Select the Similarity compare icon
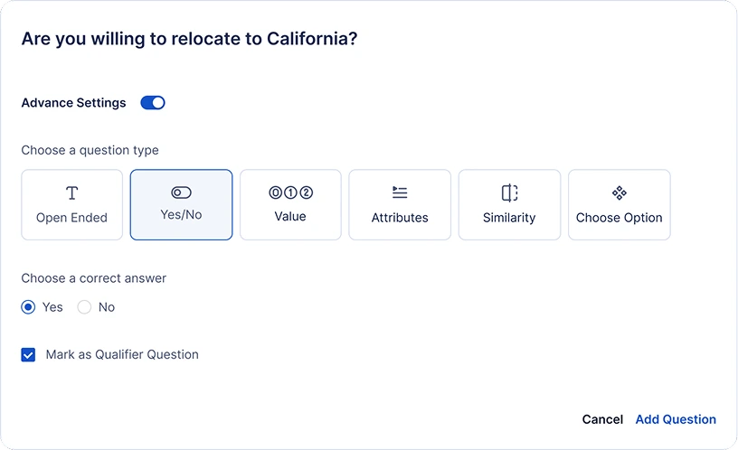 (x=509, y=192)
